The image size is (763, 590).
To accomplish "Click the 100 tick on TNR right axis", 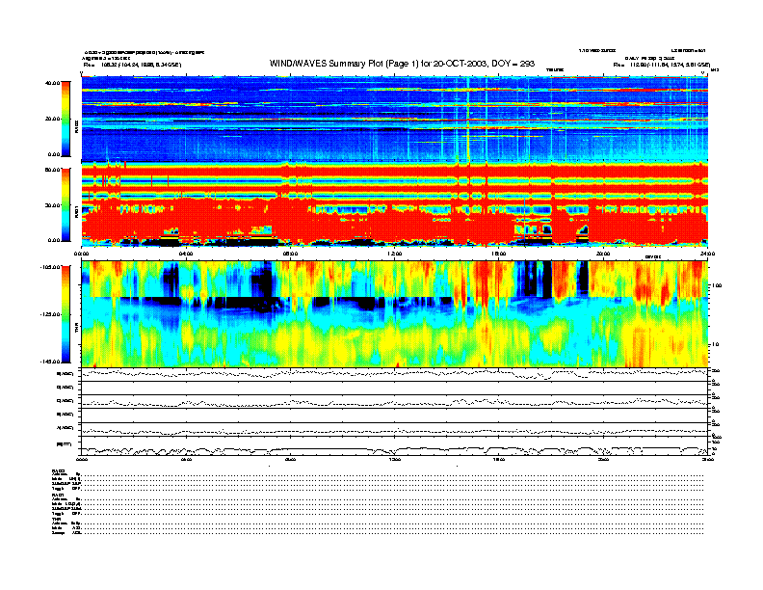I will point(718,285).
